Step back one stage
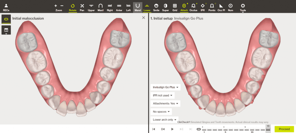 [163, 129]
